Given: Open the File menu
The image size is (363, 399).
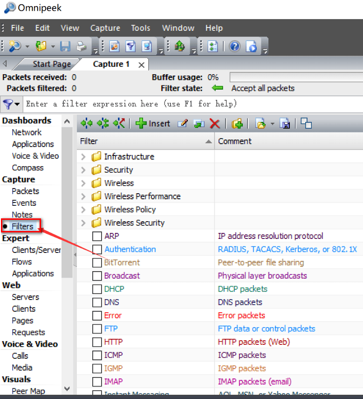Looking at the screenshot, I should [x=18, y=28].
